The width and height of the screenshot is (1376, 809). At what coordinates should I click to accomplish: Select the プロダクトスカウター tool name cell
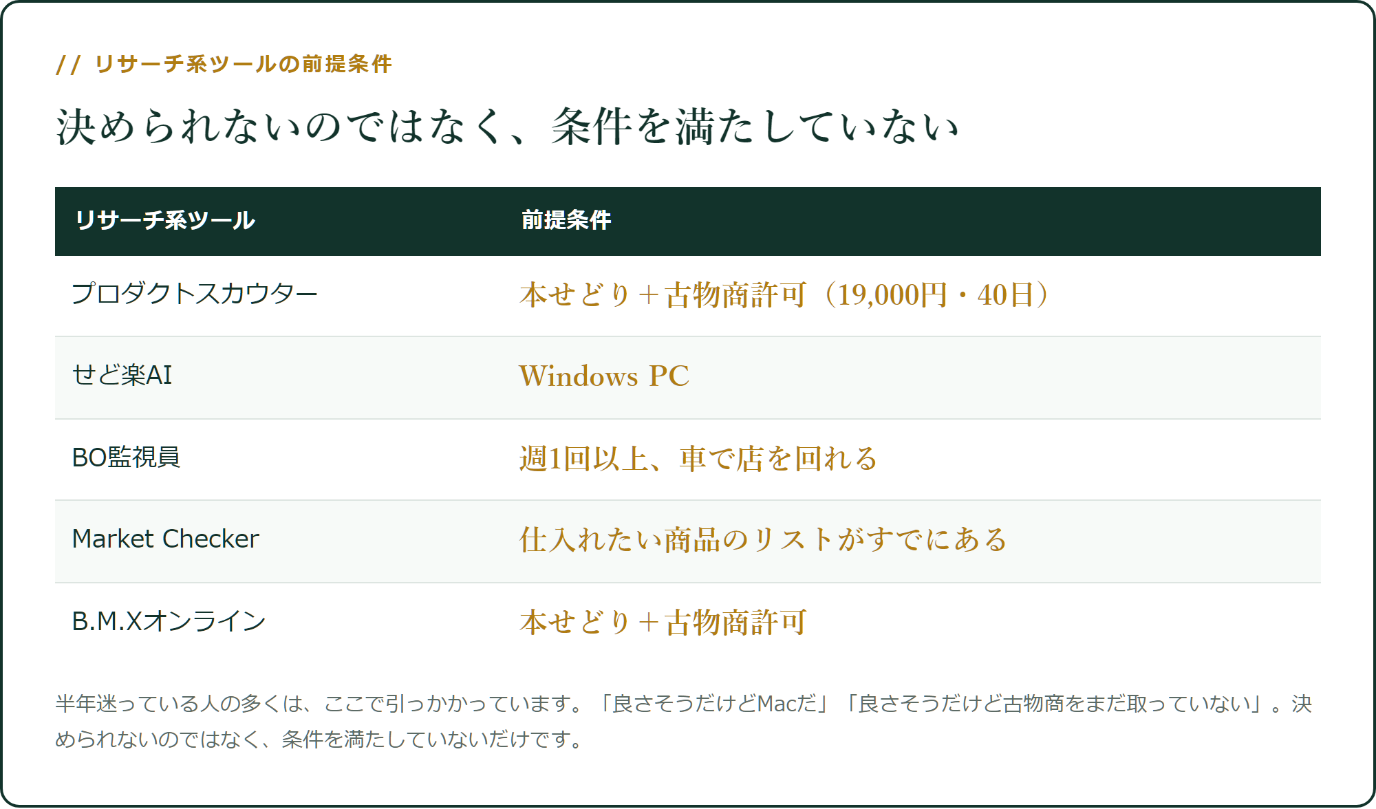195,294
